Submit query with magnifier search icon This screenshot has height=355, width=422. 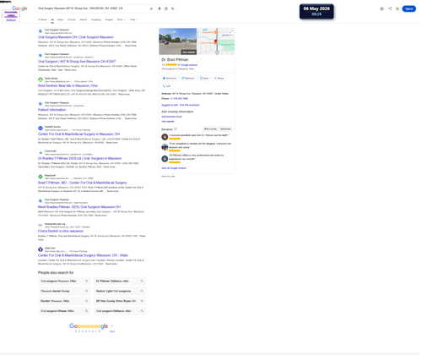pos(172,8)
